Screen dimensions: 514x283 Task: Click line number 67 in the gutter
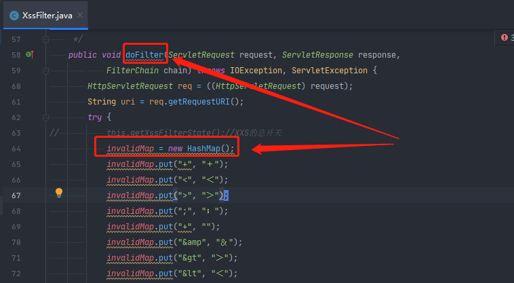[x=16, y=195]
